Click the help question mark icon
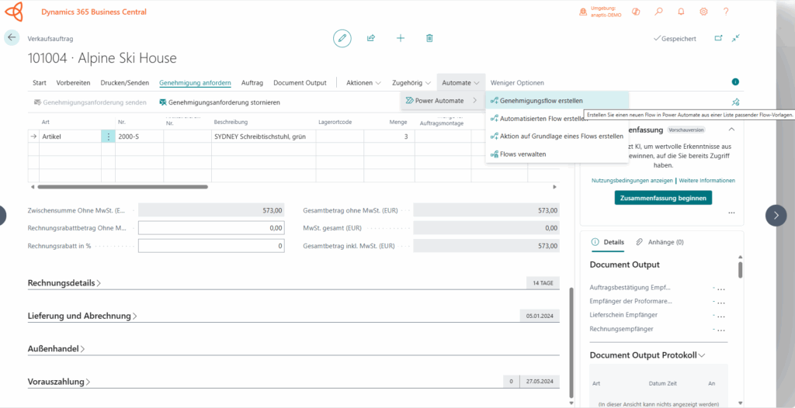Screen dimensions: 795x408 point(726,11)
